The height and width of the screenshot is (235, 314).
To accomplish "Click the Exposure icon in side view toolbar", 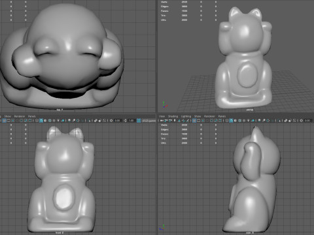I will (302, 120).
